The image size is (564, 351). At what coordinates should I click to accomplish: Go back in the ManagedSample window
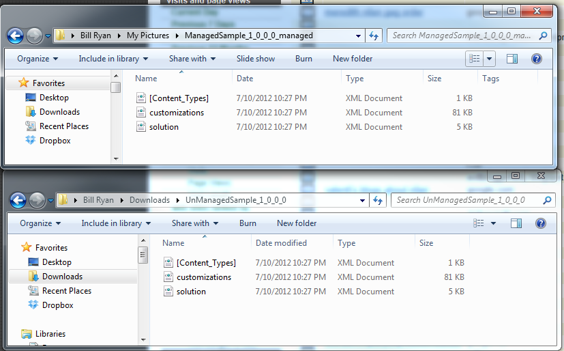[x=16, y=36]
